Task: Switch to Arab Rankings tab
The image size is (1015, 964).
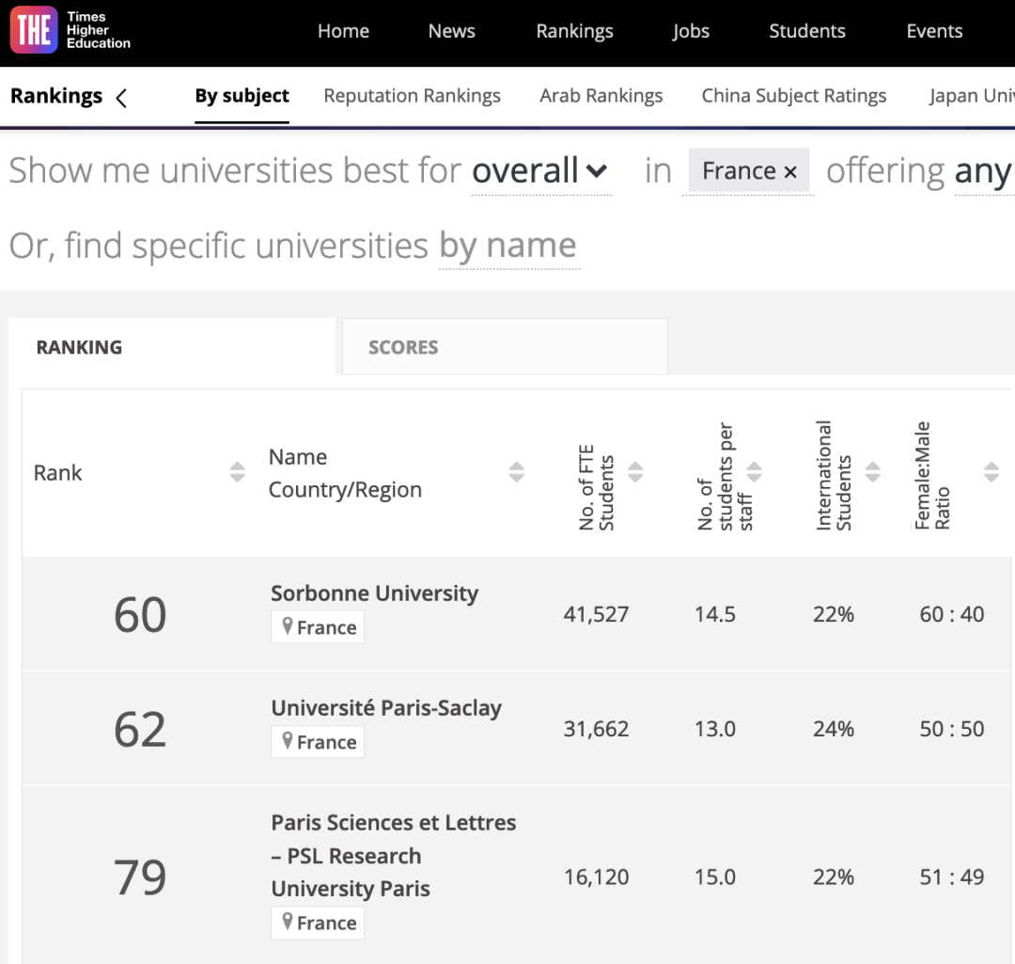Action: pos(601,96)
